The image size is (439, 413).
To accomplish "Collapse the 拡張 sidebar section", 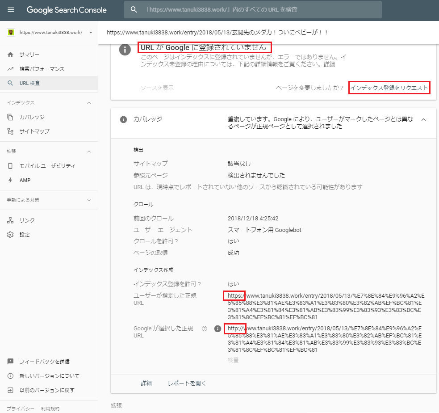I will [x=89, y=152].
